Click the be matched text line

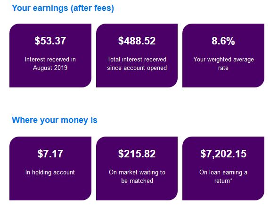pyautogui.click(x=137, y=181)
